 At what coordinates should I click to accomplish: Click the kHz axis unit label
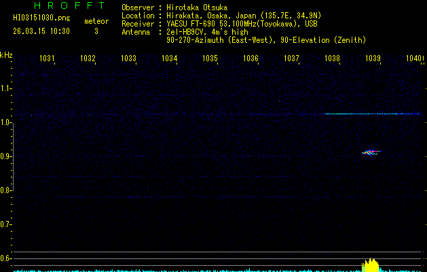point(6,55)
